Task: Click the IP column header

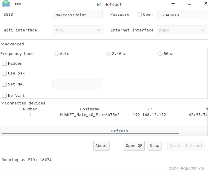Action: [x=149, y=109]
